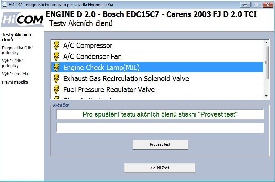Viewport: 275px width, 182px height.
Task: Select A/C Condenser Fan entry
Action: click(92, 57)
